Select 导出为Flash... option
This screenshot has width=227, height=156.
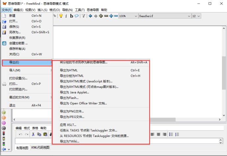[x=101, y=98]
